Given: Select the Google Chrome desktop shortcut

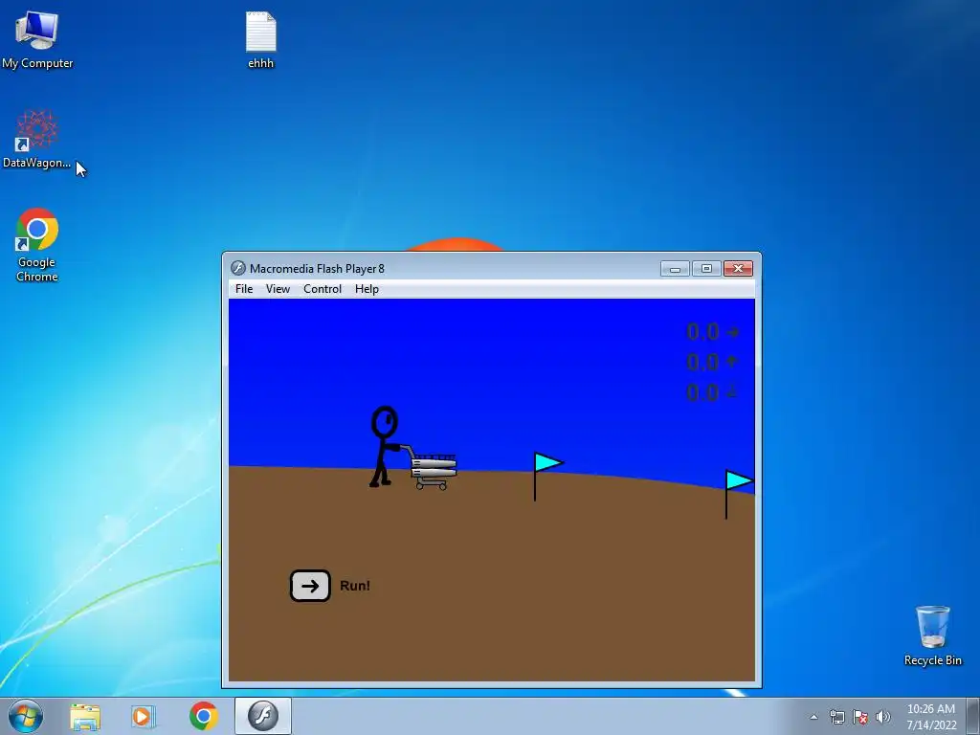Looking at the screenshot, I should [37, 244].
